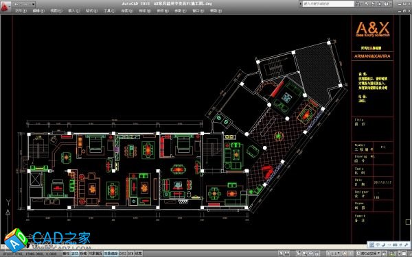412x257 pixels.
Task: Open the 帮助(H) menu
Action: pyautogui.click(x=216, y=11)
